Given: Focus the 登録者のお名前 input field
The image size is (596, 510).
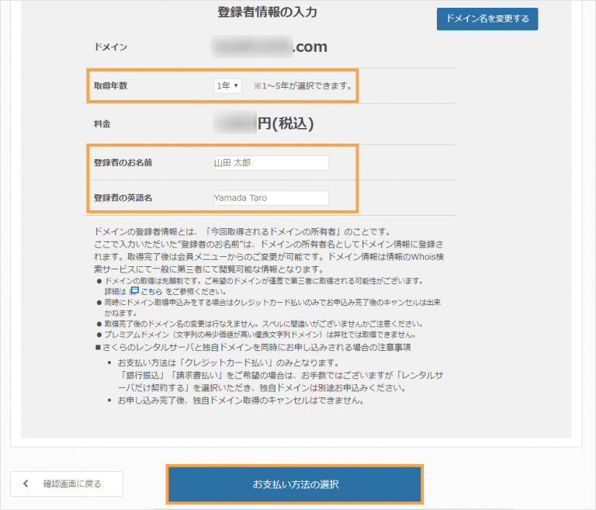Looking at the screenshot, I should pyautogui.click(x=270, y=163).
